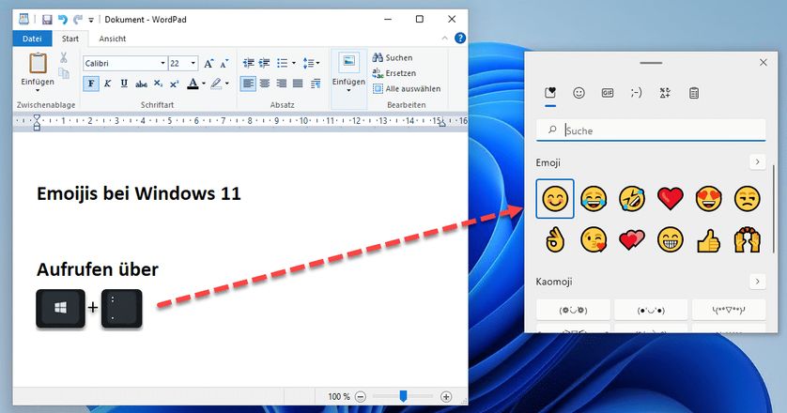
Task: Increase font size with grow icon
Action: 208,63
